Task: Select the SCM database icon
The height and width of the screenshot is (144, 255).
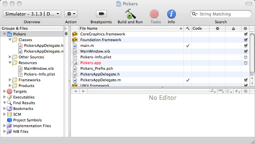Action: pyautogui.click(x=9, y=114)
